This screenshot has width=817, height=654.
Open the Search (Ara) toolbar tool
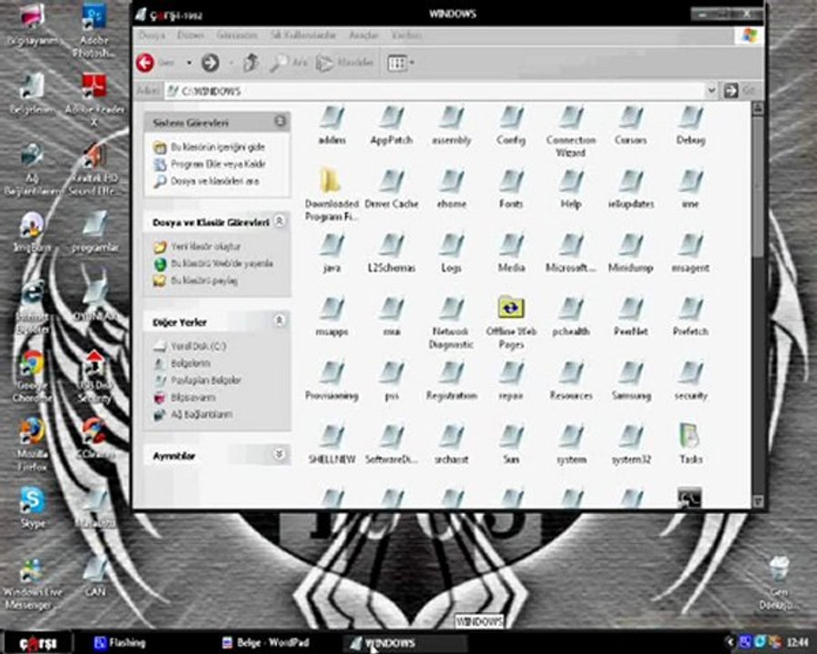click(288, 63)
